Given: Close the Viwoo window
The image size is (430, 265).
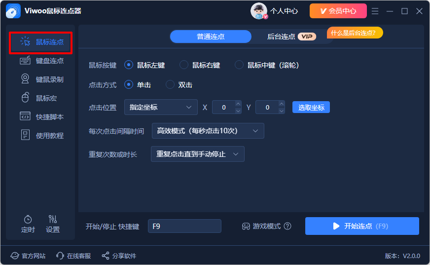Looking at the screenshot, I should (419, 11).
